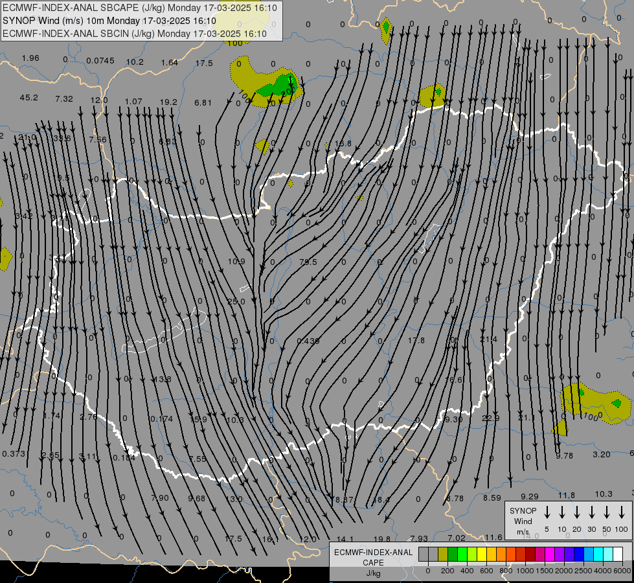Click the 1.96 value on the map
Screen dimensions: 634x583
[x=30, y=58]
